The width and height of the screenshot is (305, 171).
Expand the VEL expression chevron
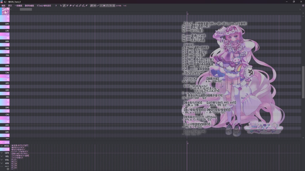click(x=2, y=156)
